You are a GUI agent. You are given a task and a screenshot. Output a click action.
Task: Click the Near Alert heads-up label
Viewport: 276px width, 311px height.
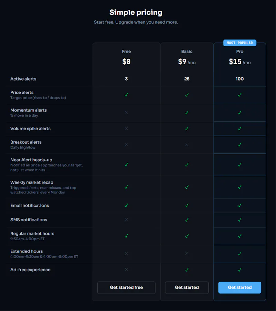[x=31, y=160]
